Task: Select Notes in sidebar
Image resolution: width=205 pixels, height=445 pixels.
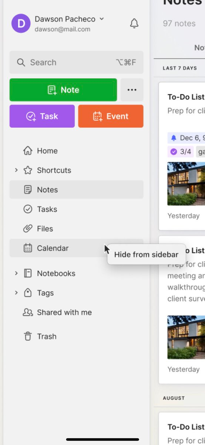Action: pos(76,189)
